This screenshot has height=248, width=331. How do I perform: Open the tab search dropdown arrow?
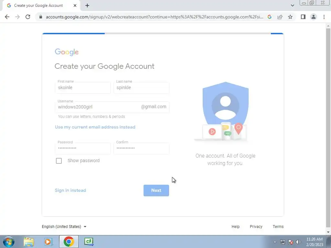292,5
